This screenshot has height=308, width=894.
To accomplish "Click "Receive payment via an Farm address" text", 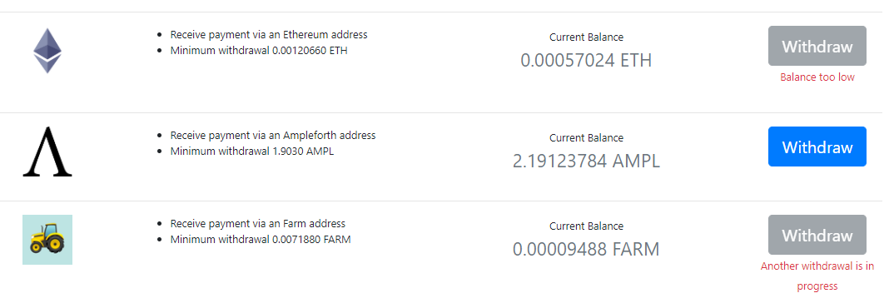I will 258,224.
